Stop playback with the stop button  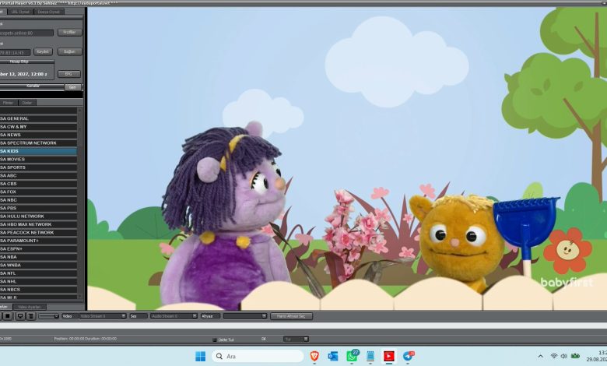tap(7, 316)
